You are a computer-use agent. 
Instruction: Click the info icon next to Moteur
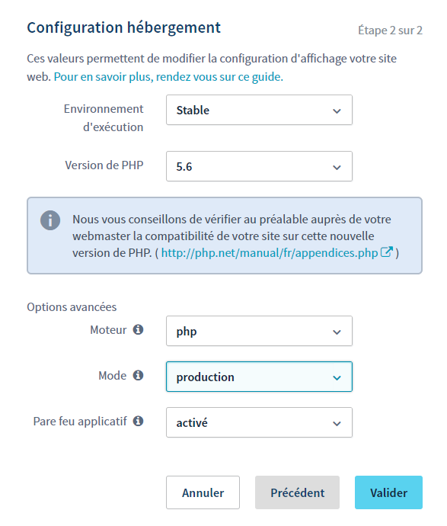(x=138, y=330)
